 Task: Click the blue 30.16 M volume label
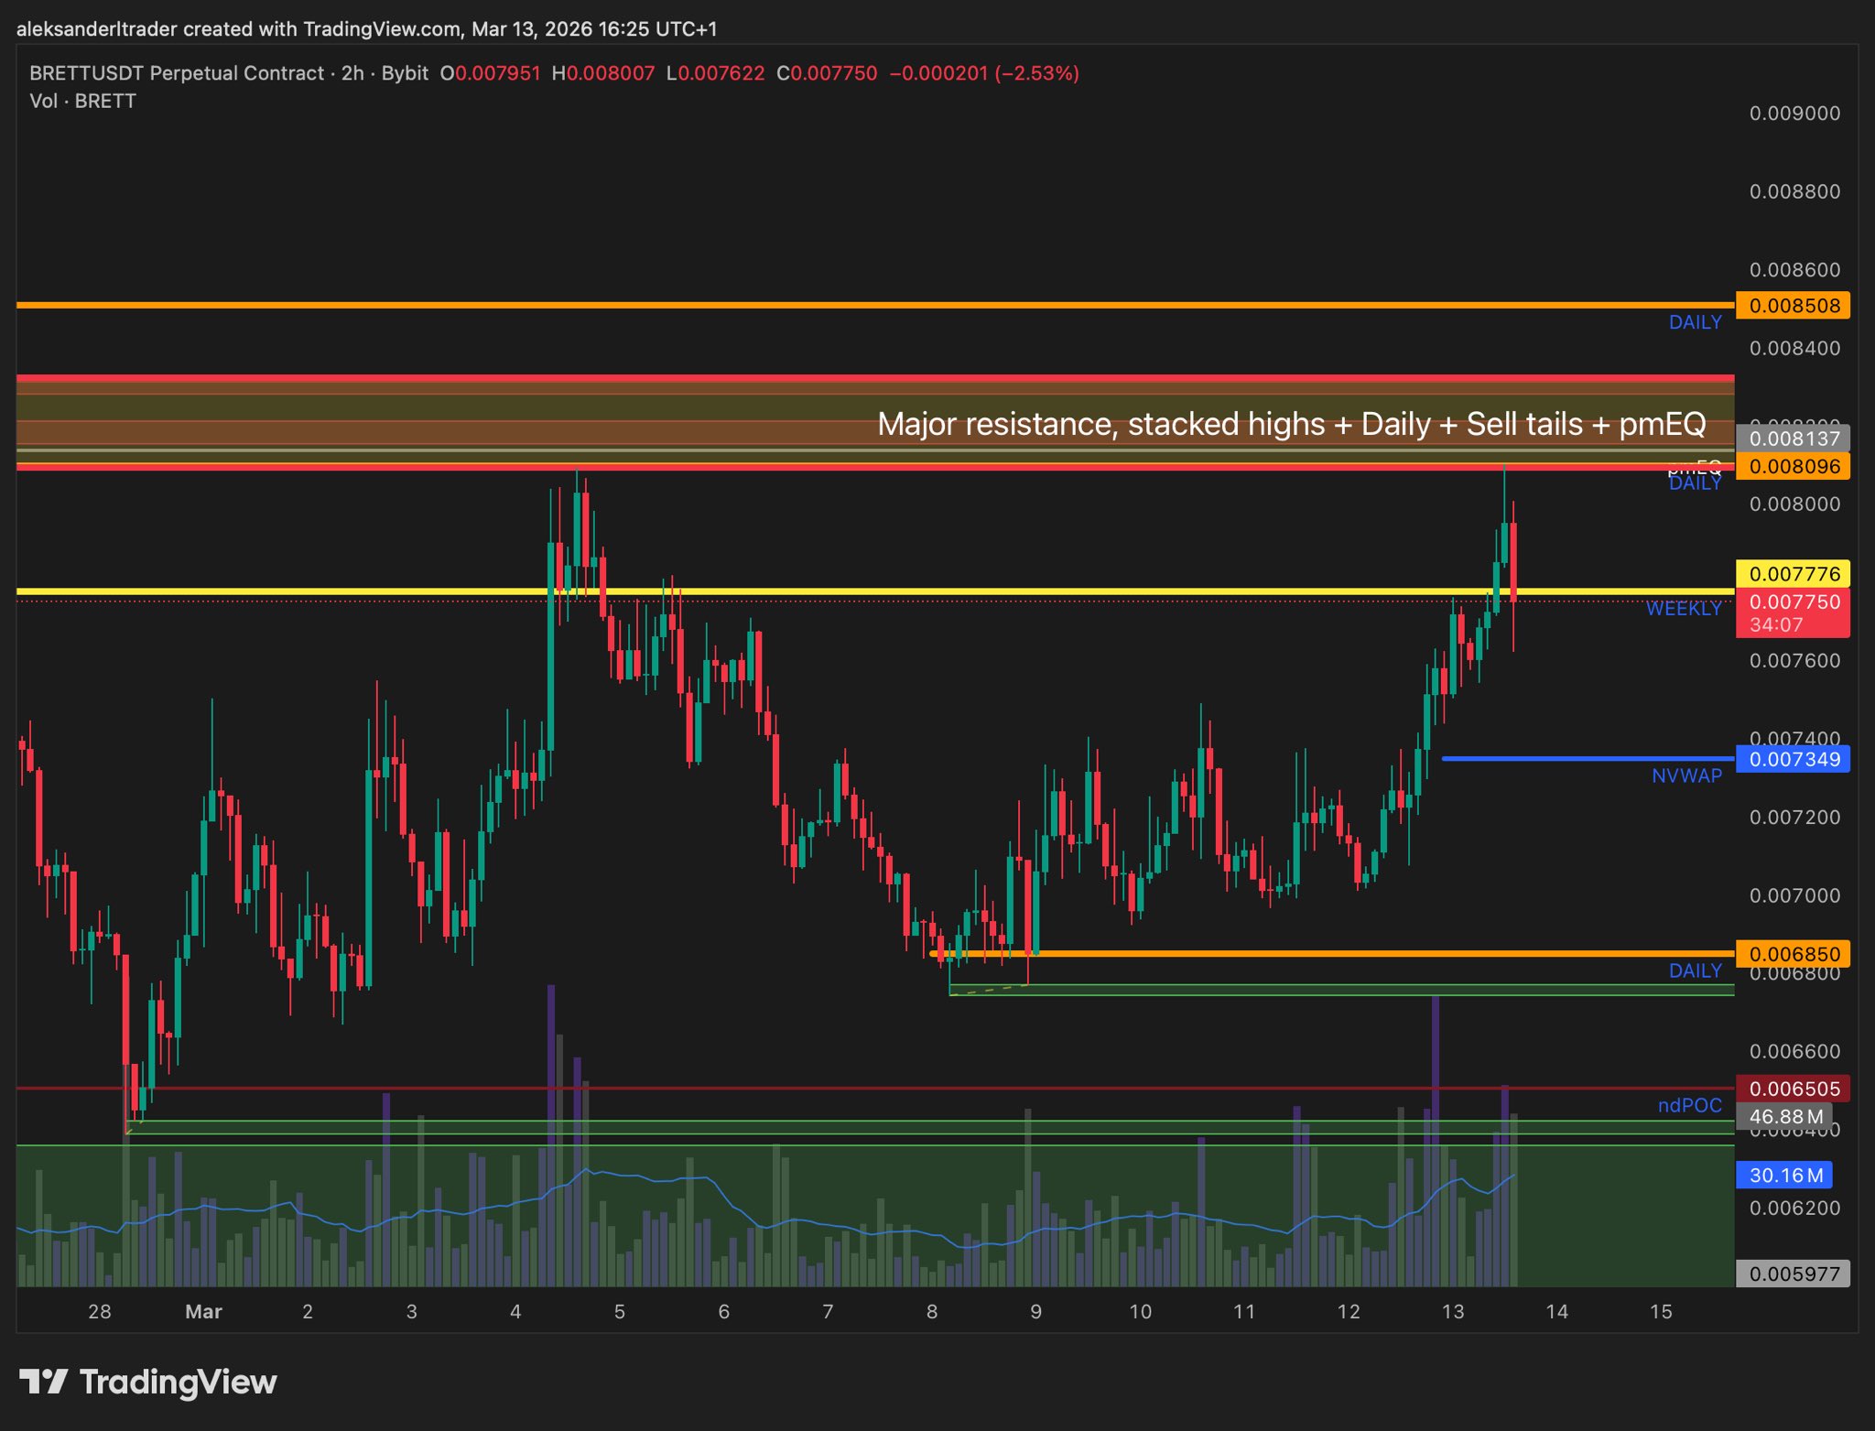(x=1784, y=1175)
